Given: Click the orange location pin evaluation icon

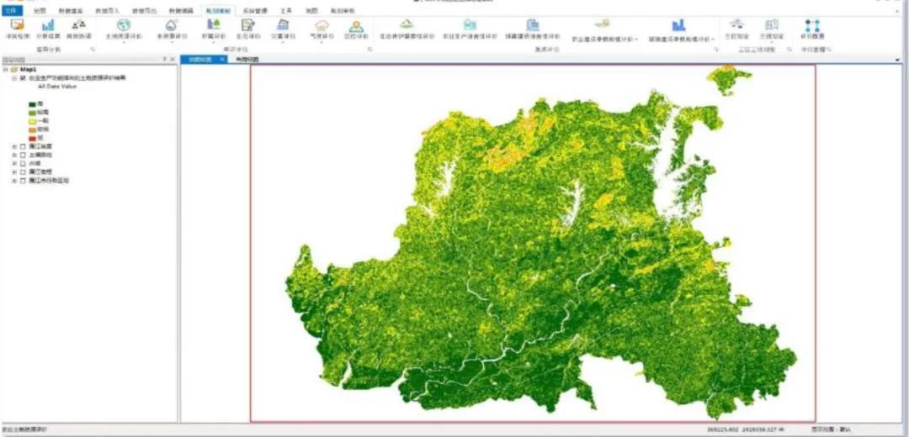Looking at the screenshot, I should point(356,25).
